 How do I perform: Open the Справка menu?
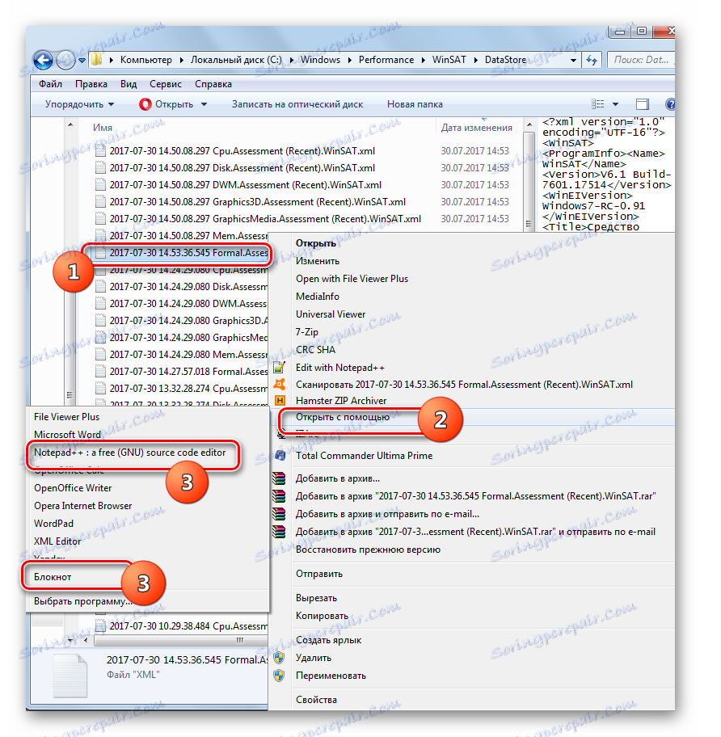tap(213, 84)
